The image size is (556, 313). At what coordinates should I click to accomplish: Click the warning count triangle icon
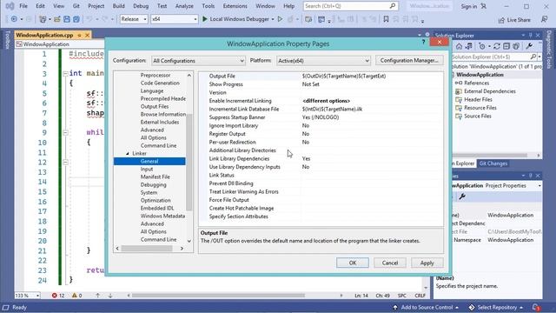[74, 296]
